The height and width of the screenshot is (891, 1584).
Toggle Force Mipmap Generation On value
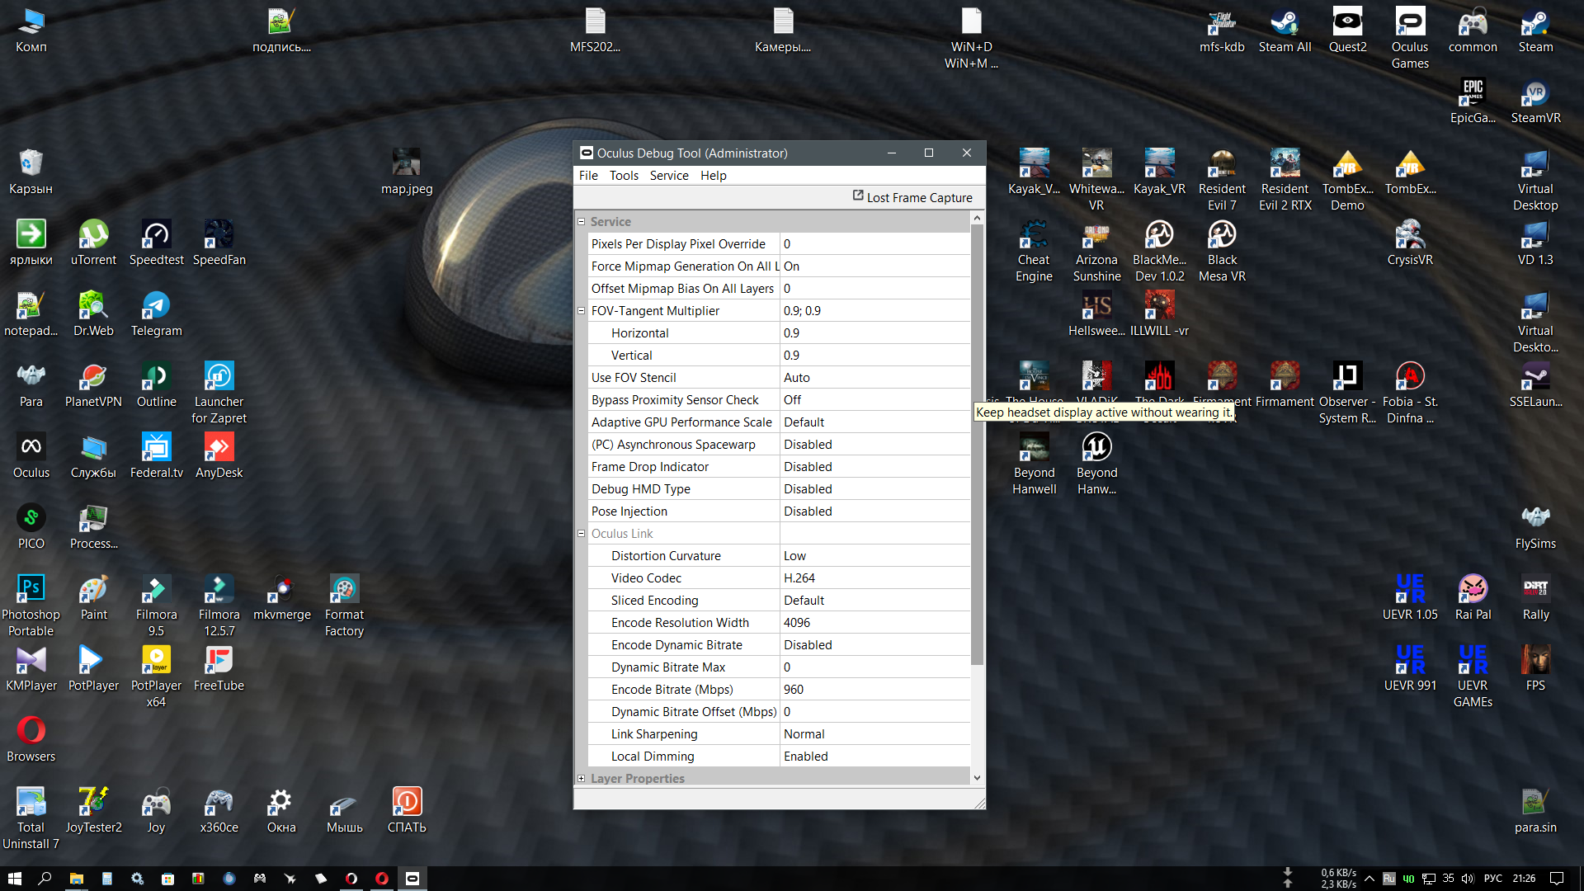pos(874,266)
